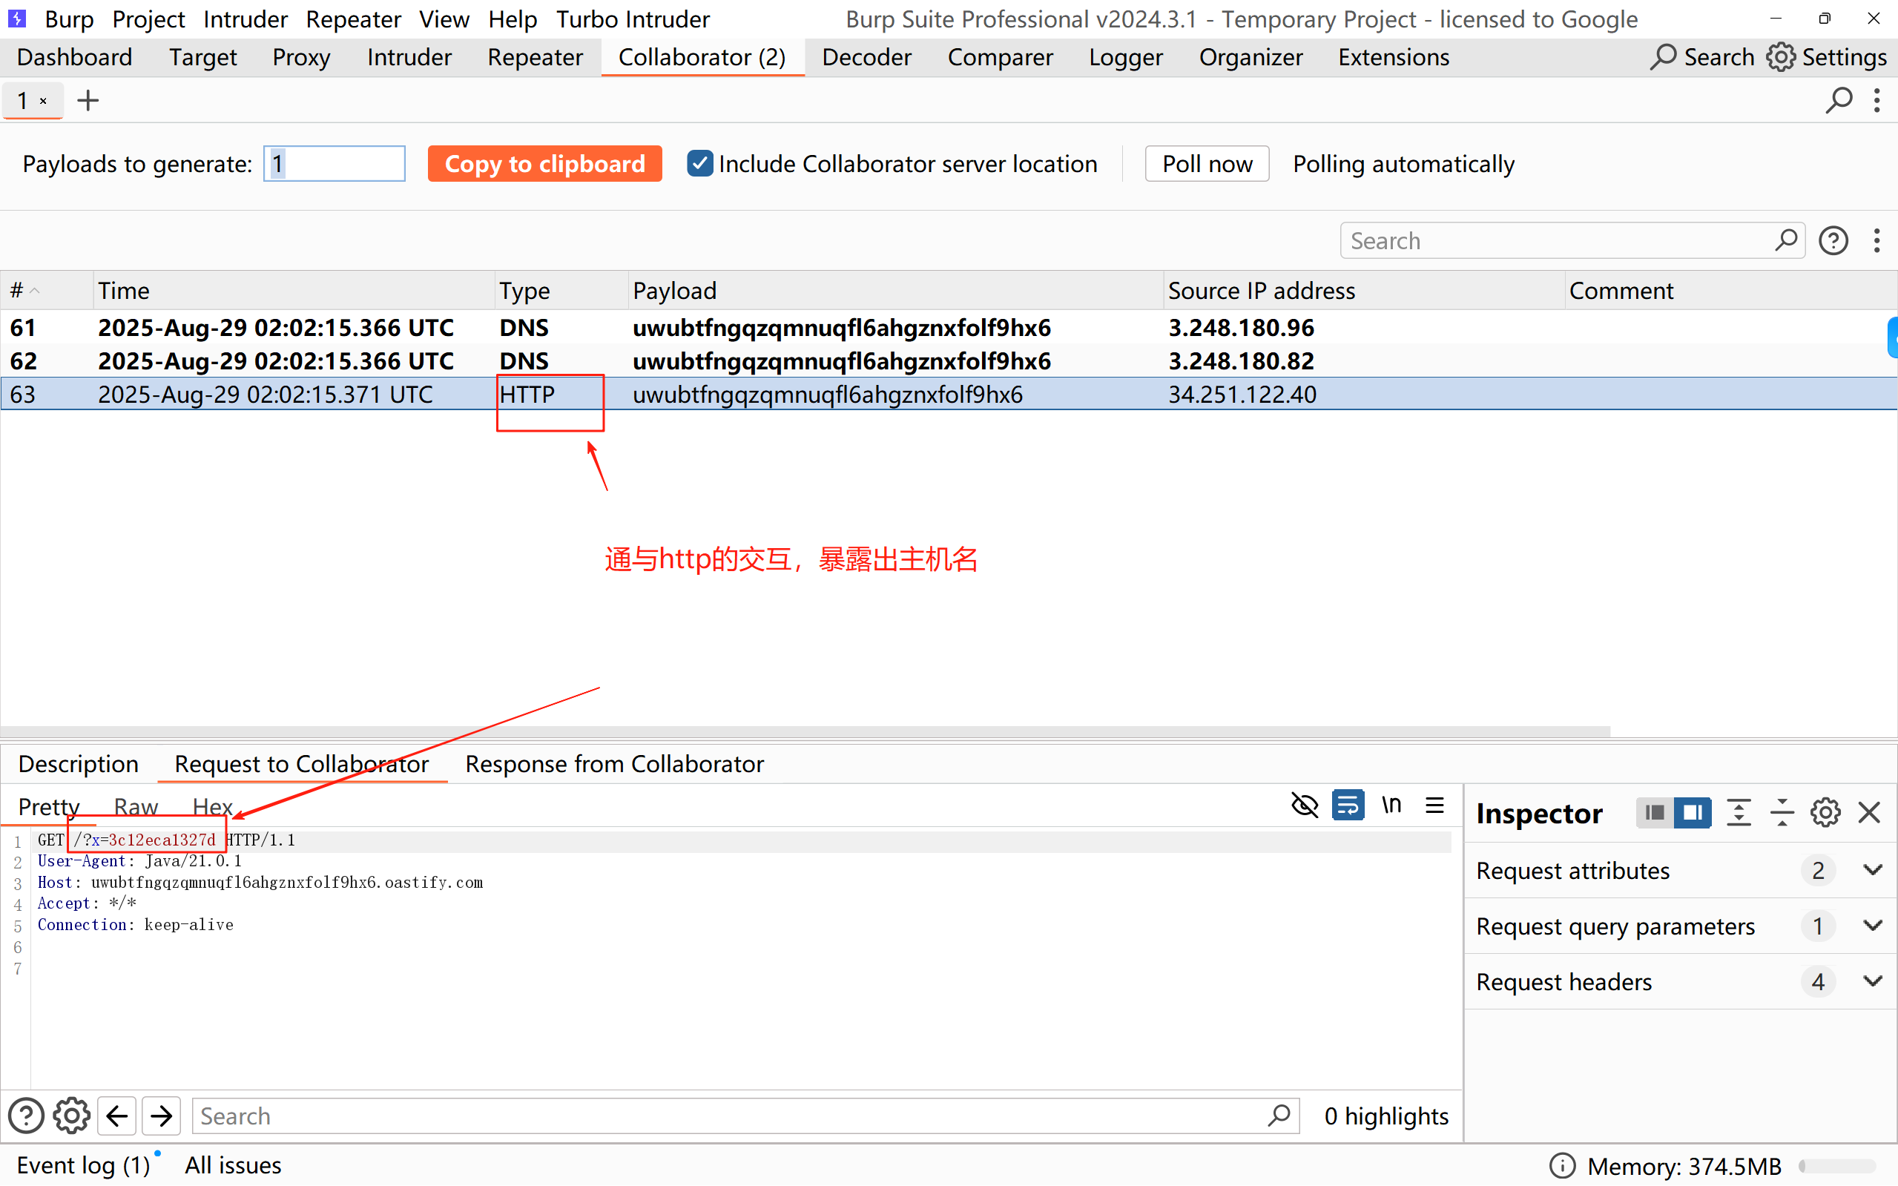The height and width of the screenshot is (1186, 1898).
Task: Toggle show newline characters \n icon
Action: pos(1391,806)
